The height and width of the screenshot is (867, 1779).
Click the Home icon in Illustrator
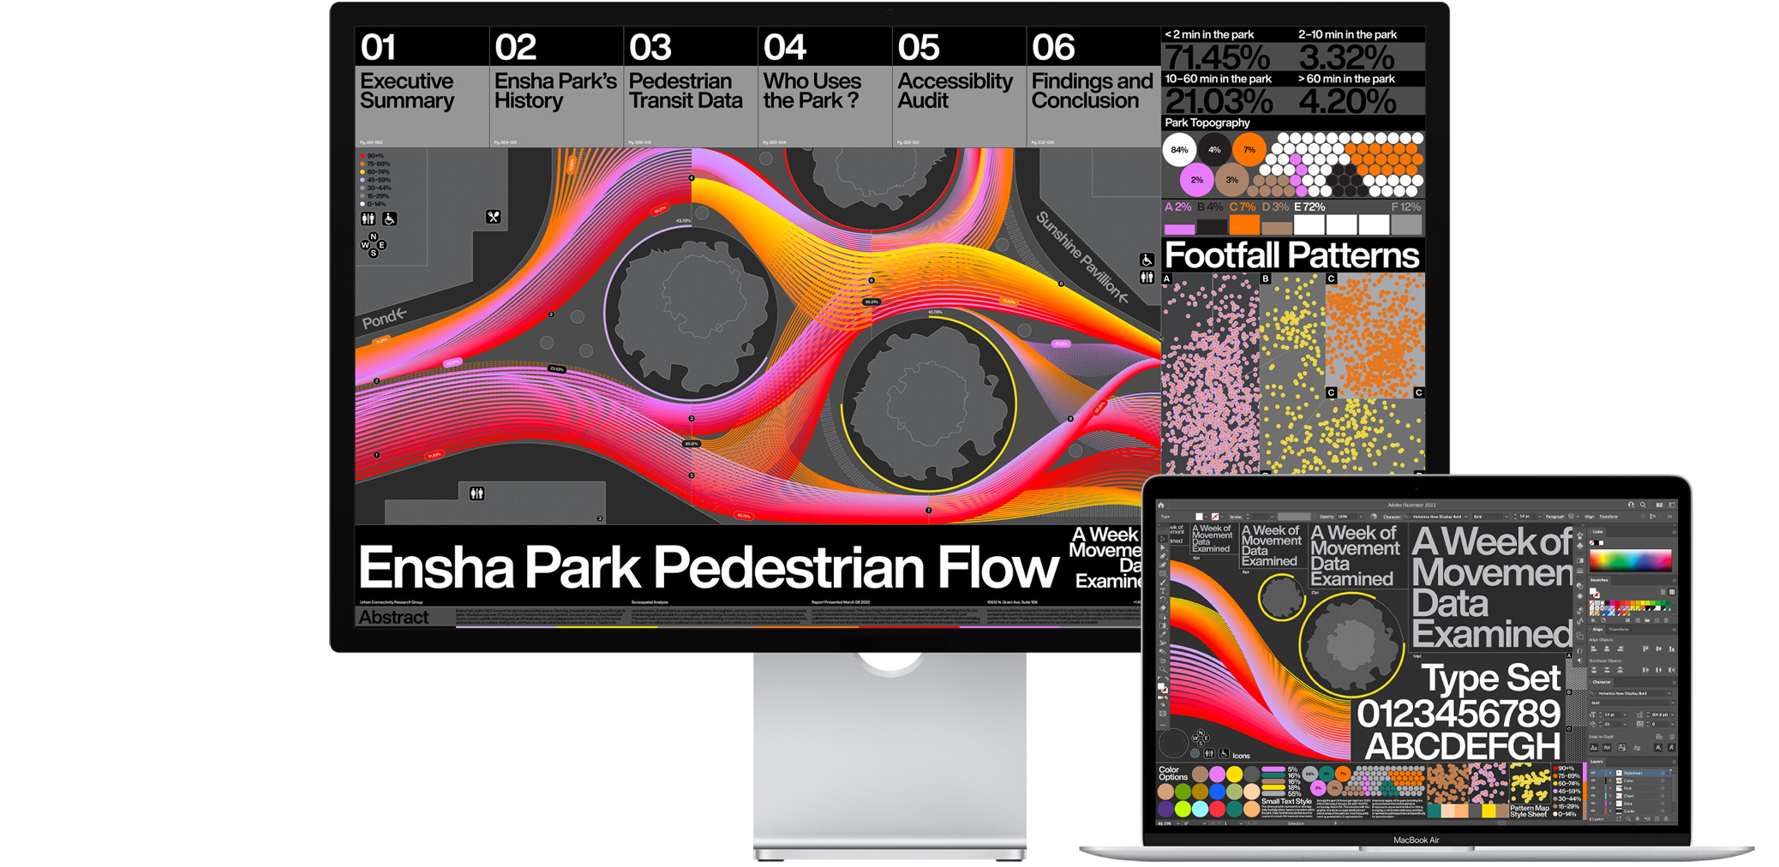1161,505
